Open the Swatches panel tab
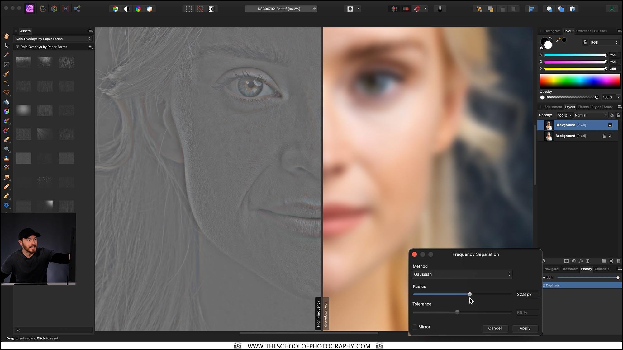 tap(583, 31)
